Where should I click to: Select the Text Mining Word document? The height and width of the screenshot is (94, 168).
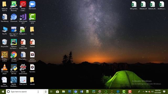(x=4, y=17)
